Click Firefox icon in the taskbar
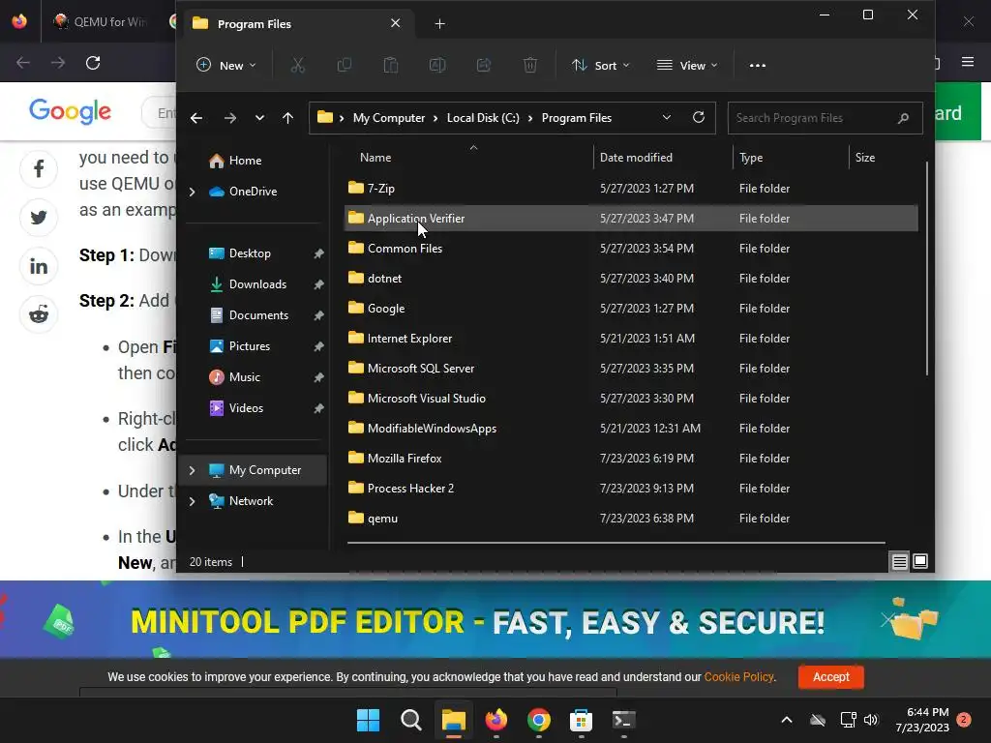Image resolution: width=991 pixels, height=743 pixels. coord(496,720)
